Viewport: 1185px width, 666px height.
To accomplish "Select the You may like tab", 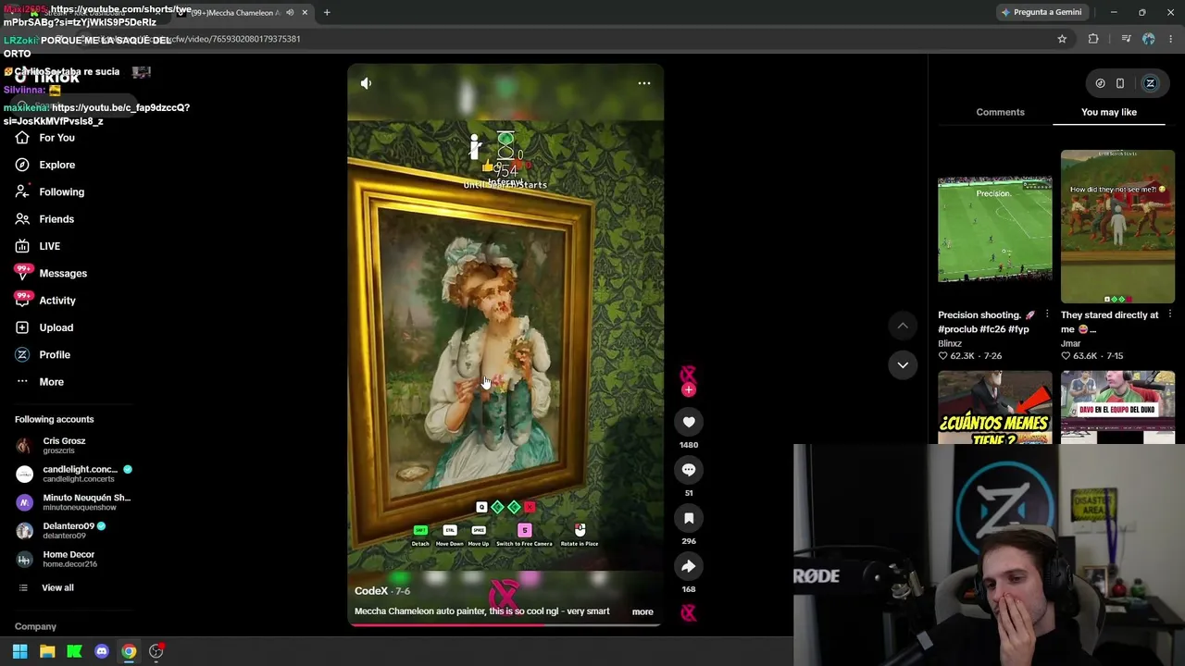I will click(x=1109, y=112).
